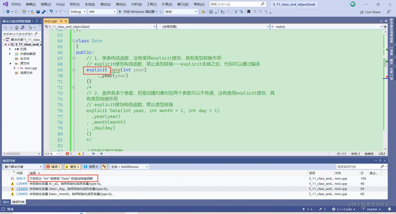The width and height of the screenshot is (396, 214).
Task: Toggle the Messages 0 filter button
Action: coord(91,167)
